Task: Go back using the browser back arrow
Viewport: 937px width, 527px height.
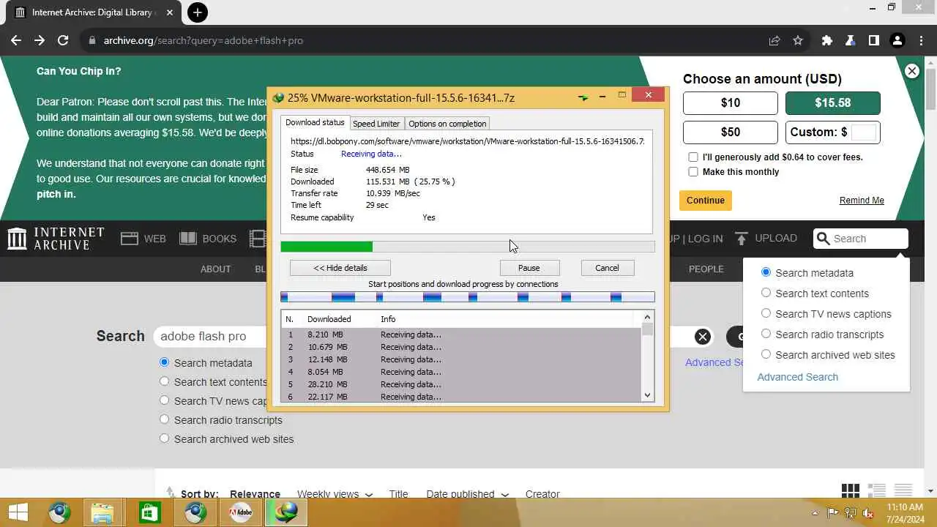Action: pos(16,41)
